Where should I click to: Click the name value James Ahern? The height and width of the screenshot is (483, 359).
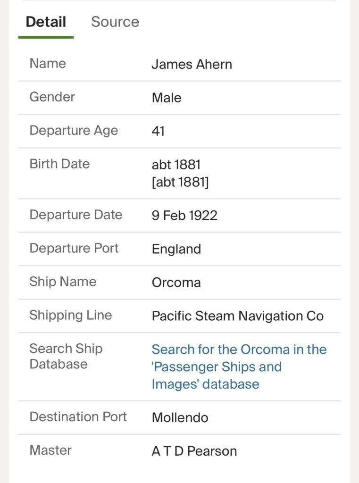pos(192,64)
